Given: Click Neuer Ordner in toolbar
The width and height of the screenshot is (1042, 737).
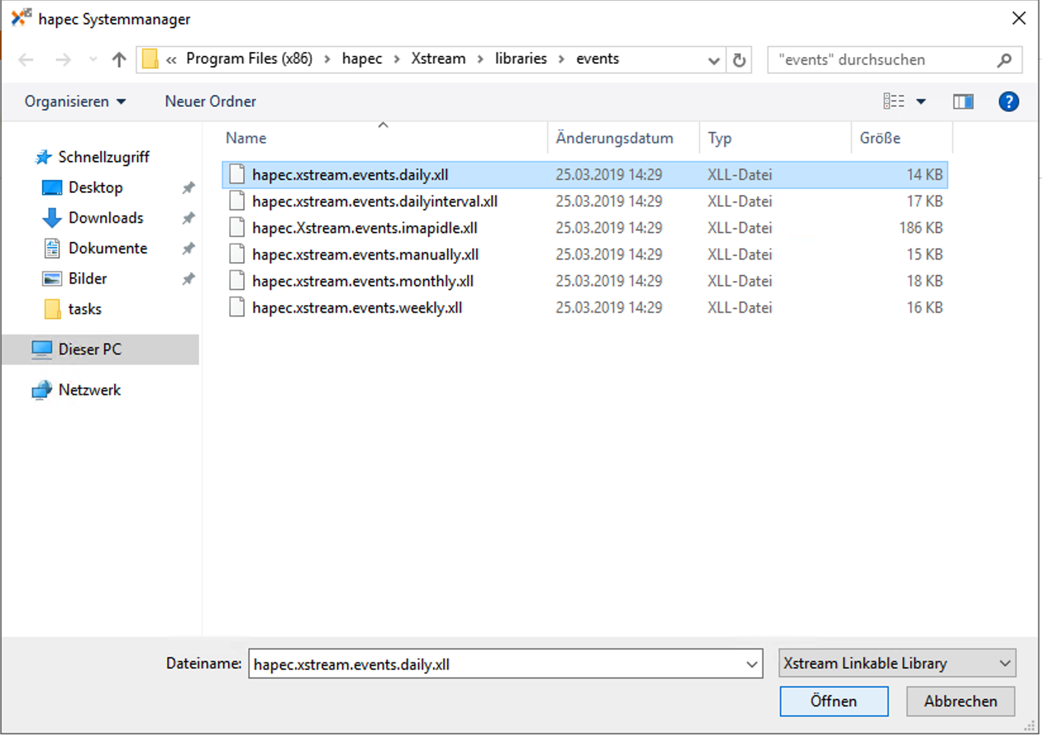Looking at the screenshot, I should click(210, 101).
